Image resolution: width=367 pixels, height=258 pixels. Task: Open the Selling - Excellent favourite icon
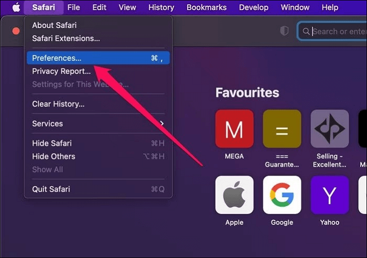pyautogui.click(x=330, y=129)
